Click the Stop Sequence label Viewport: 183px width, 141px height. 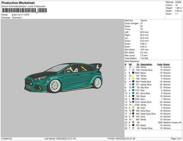point(133,61)
